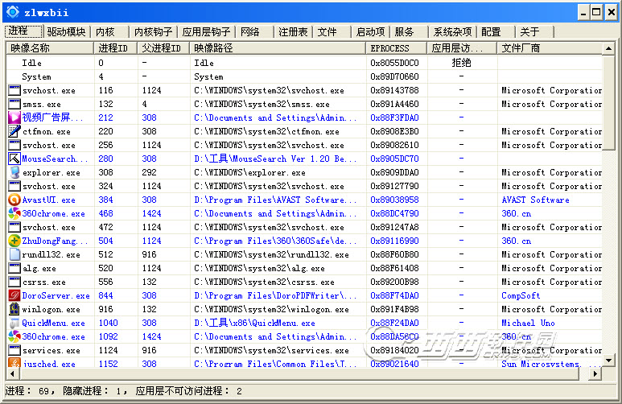
Task: Click the alg.exe window icon
Action: click(14, 268)
